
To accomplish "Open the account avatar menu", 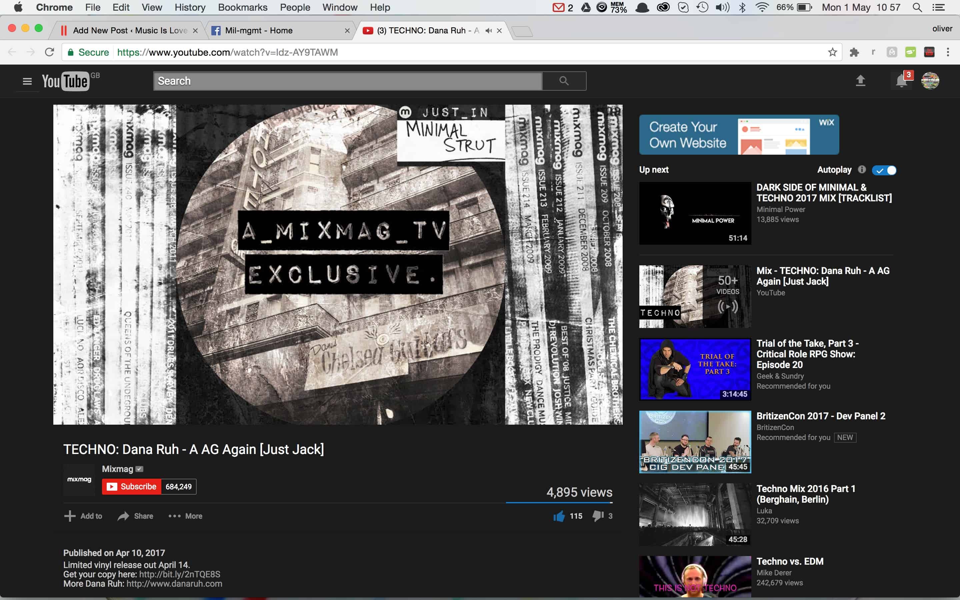I will coord(930,81).
